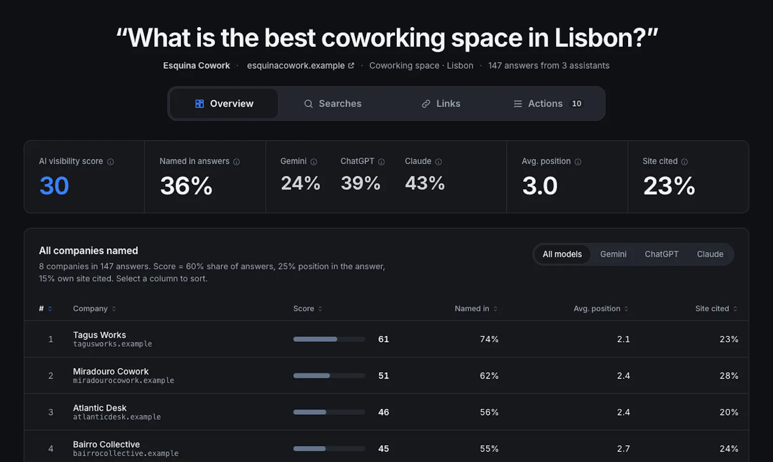
Task: Click the info icon beside Site cited
Action: pyautogui.click(x=684, y=162)
